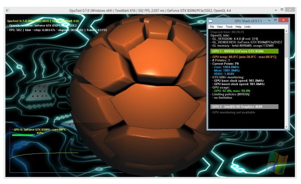Click the Mem: 1001.0MHz value

227,71
